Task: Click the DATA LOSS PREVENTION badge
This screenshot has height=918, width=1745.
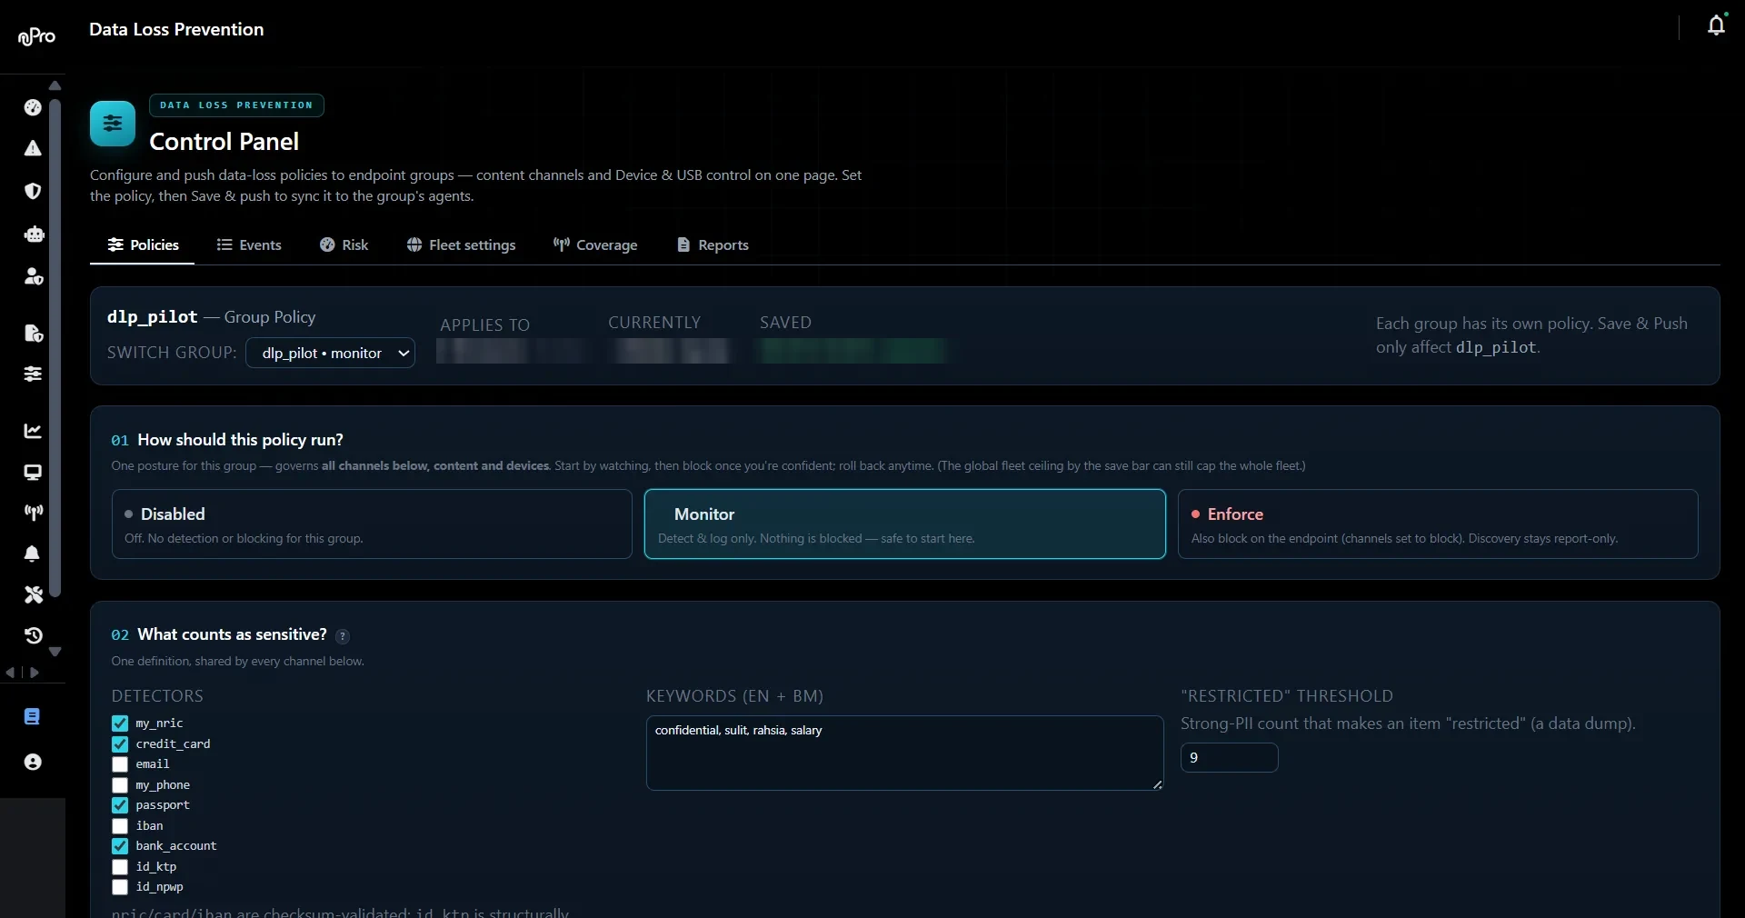Action: 236,105
